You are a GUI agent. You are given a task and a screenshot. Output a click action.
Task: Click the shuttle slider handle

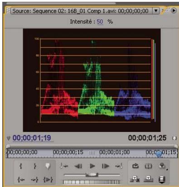tap(92, 175)
